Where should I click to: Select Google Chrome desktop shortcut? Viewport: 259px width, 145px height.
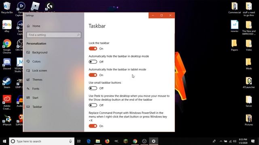click(x=7, y=46)
